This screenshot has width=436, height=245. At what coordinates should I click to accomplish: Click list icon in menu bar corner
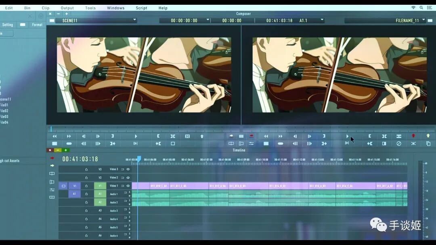point(430,8)
